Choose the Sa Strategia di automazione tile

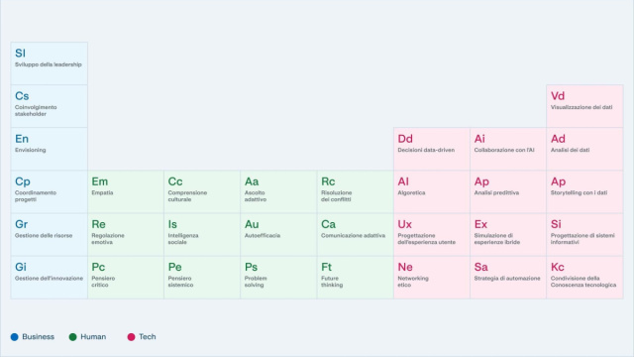[508, 278]
